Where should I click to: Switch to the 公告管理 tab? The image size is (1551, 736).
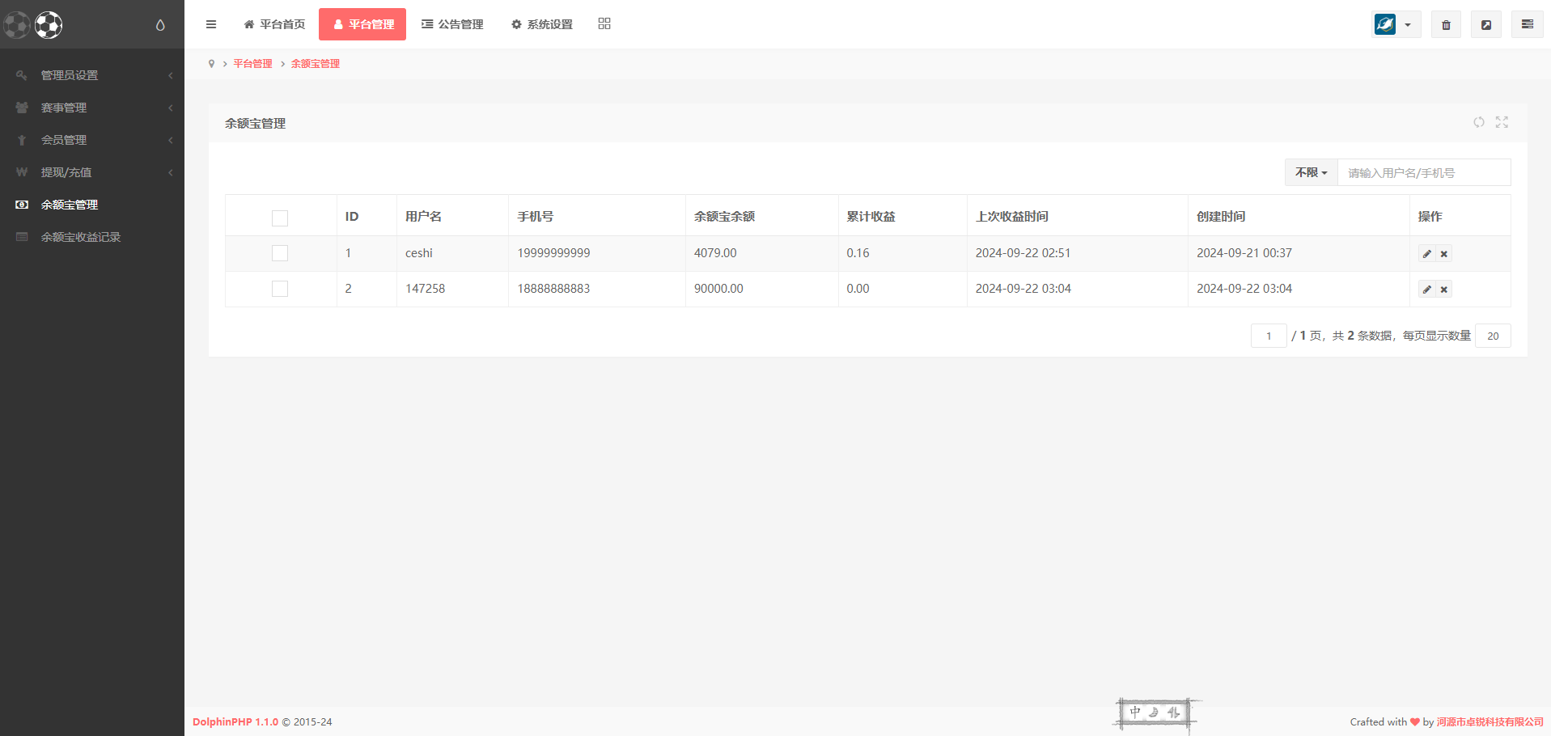pyautogui.click(x=452, y=24)
